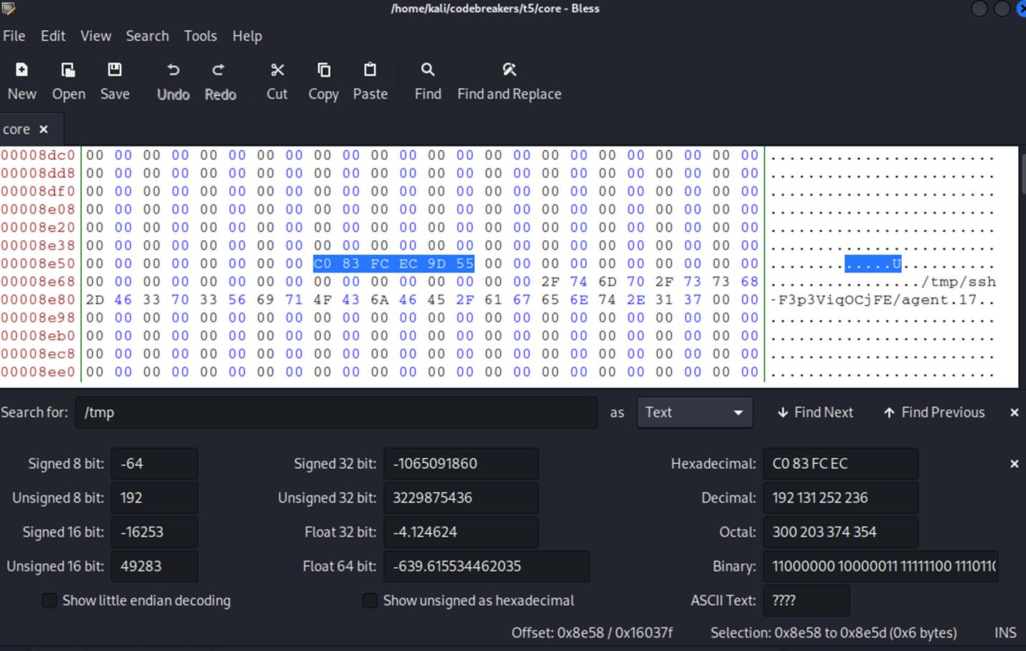
Task: Paste bytes using the Paste icon
Action: point(370,70)
